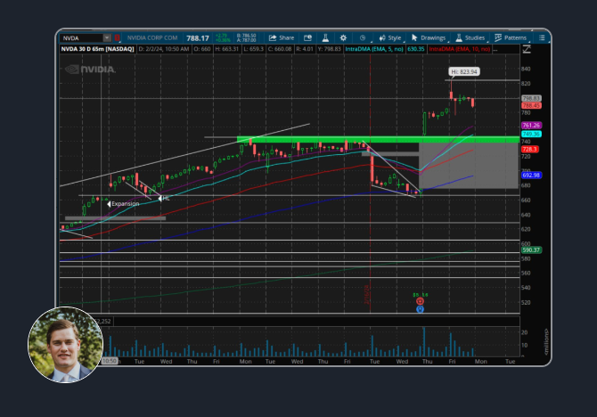Open the Style menu
Screen dimensions: 597x417
389,38
